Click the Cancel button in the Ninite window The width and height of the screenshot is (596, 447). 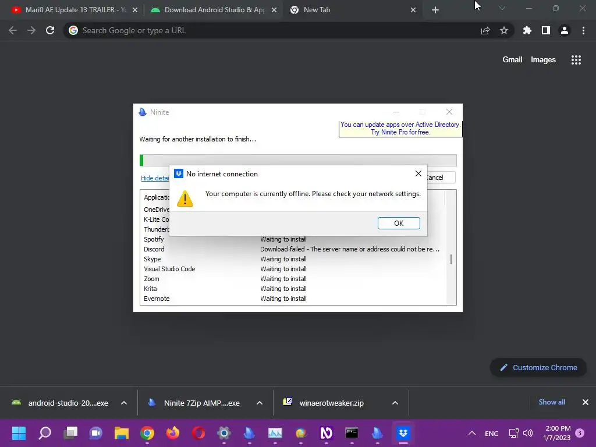[440, 177]
